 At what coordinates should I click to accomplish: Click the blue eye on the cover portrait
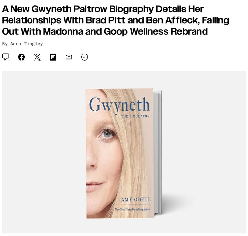point(107,134)
